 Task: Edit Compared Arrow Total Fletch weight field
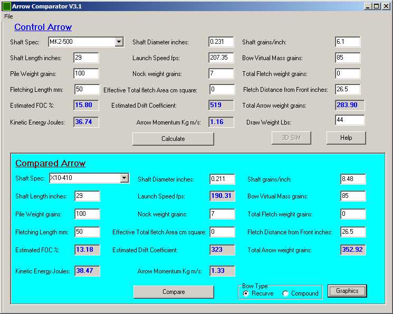pyautogui.click(x=353, y=214)
